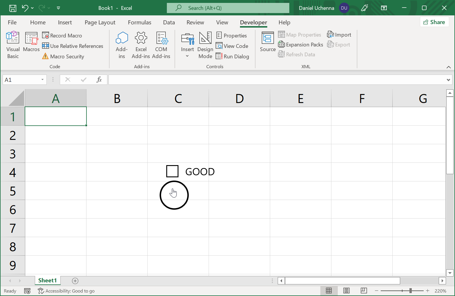Viewport: 455px width, 296px height.
Task: Open the Macros dialog
Action: pyautogui.click(x=31, y=42)
